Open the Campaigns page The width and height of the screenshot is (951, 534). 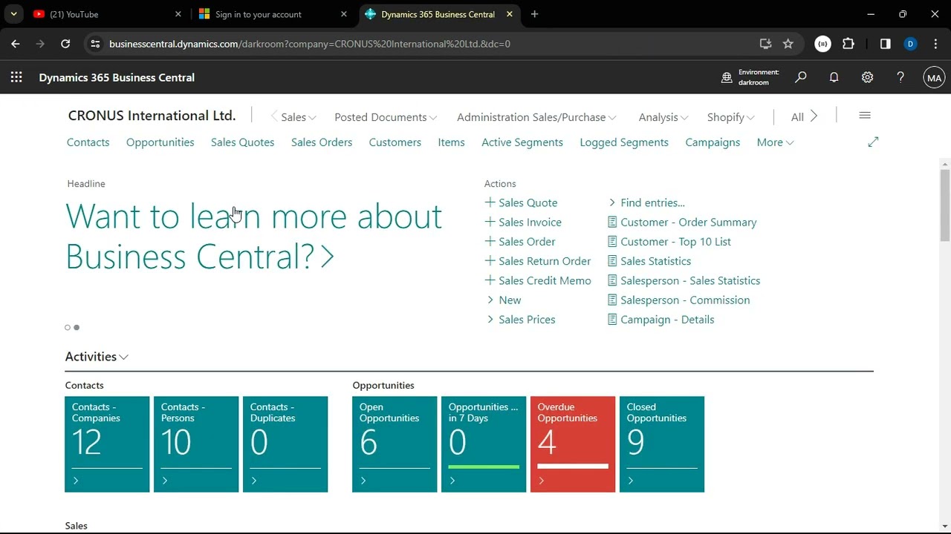tap(713, 142)
